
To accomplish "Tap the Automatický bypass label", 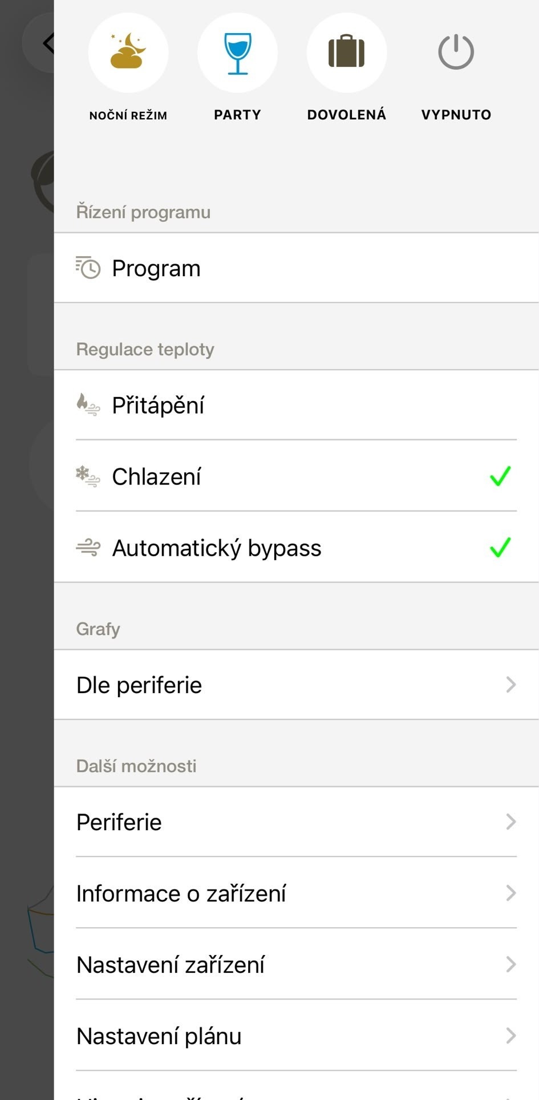I will (x=217, y=548).
